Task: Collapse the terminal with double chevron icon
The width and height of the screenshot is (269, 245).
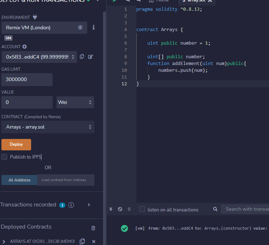Action: click(x=111, y=209)
